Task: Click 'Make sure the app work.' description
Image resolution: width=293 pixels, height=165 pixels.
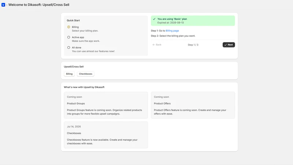Action: (86, 41)
